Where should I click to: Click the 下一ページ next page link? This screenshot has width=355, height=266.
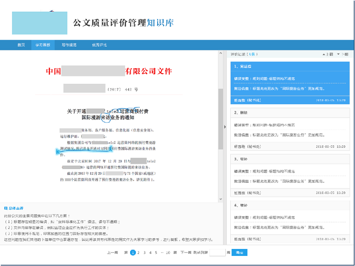(x=186, y=252)
